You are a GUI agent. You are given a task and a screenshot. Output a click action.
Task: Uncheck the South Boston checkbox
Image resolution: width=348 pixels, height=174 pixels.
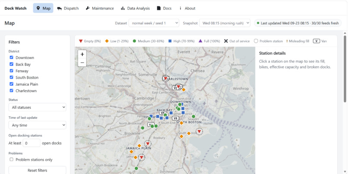pyautogui.click(x=11, y=77)
